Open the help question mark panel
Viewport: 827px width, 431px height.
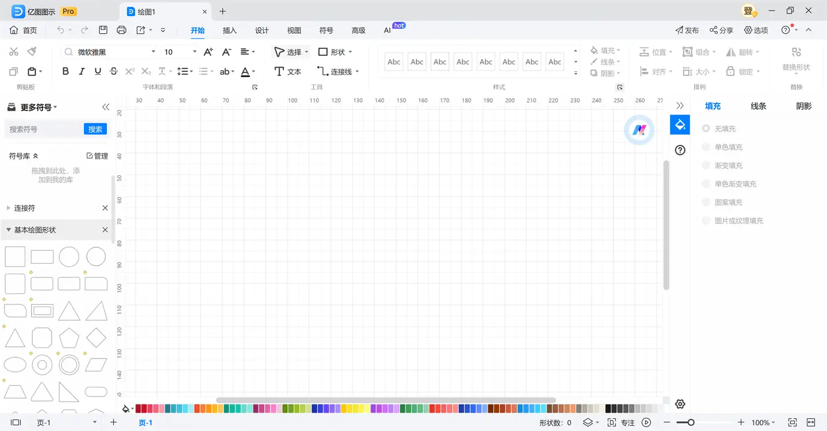pyautogui.click(x=680, y=150)
